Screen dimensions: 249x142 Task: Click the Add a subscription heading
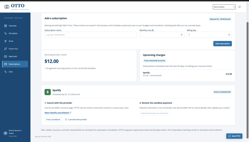pyautogui.click(x=56, y=18)
